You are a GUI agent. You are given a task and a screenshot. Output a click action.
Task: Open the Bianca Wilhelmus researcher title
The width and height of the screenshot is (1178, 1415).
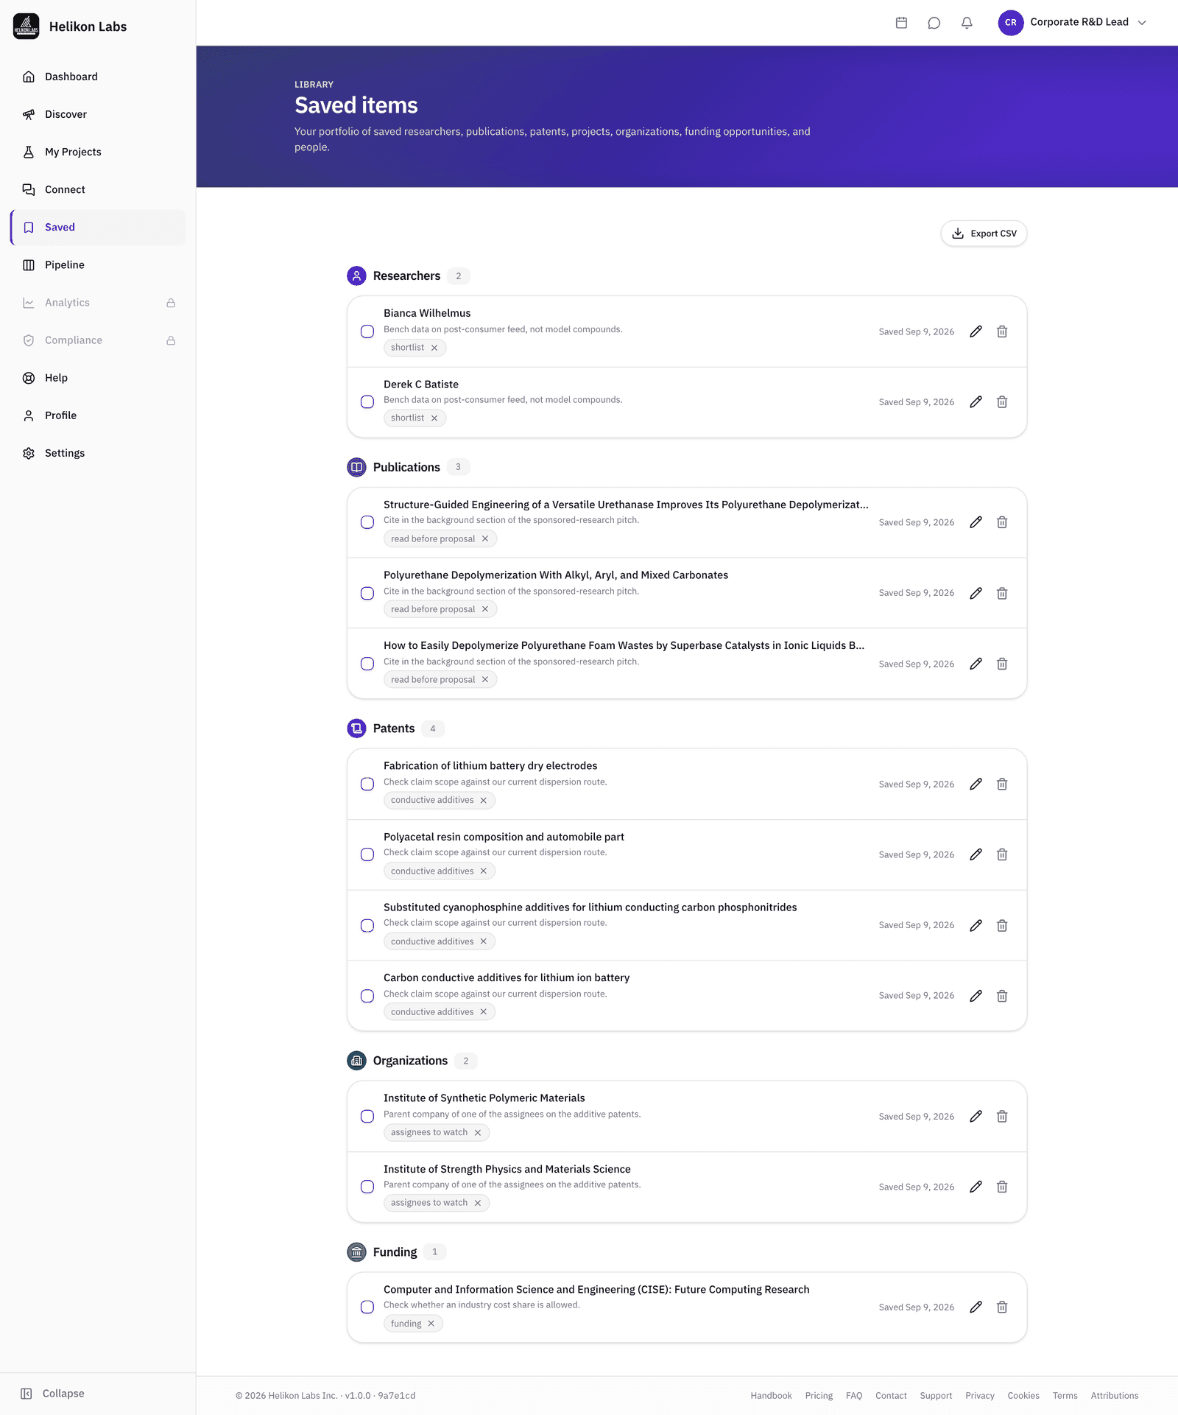(427, 313)
